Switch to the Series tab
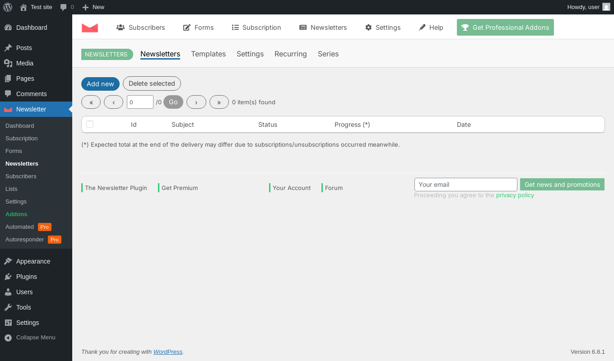614x361 pixels. 328,54
